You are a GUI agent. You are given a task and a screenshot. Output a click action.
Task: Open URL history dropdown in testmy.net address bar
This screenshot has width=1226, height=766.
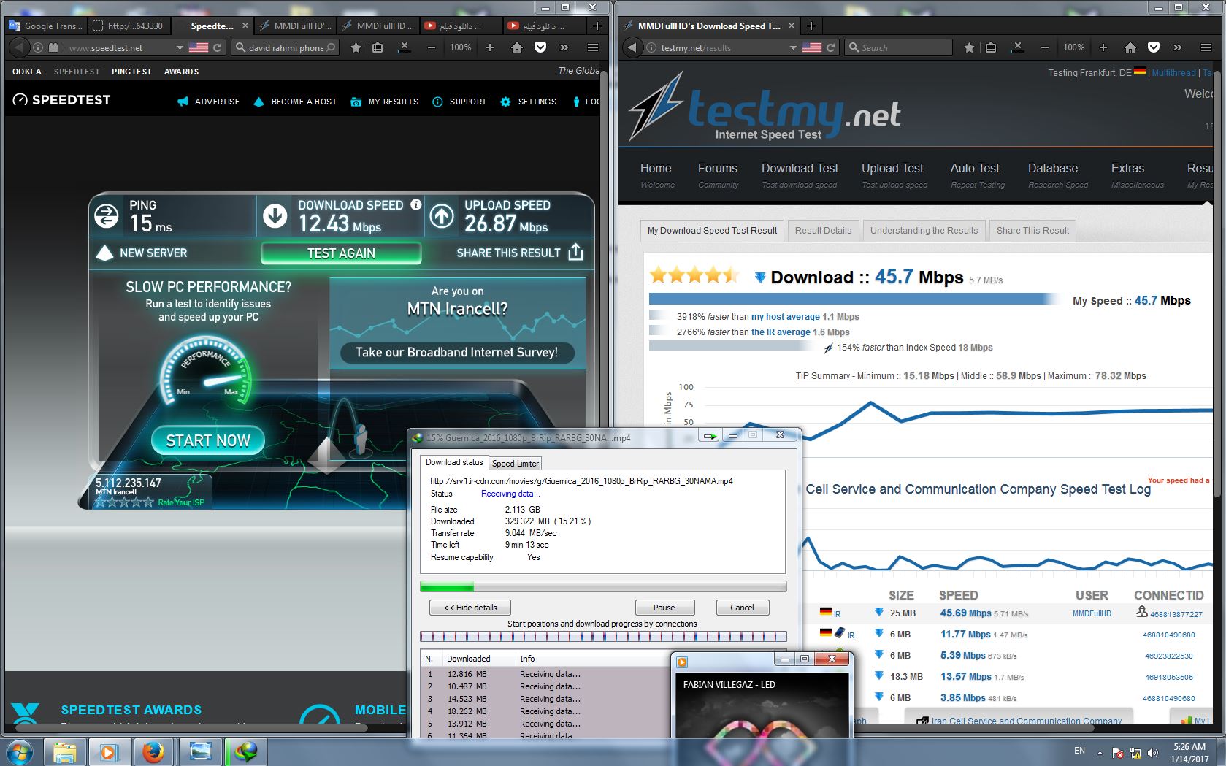[793, 47]
